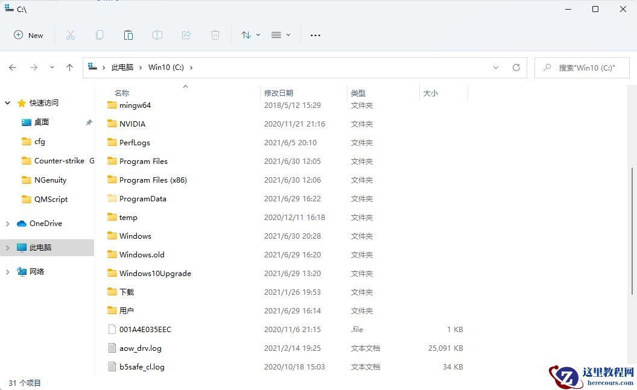Toggle sort order on 名称 column

(122, 93)
